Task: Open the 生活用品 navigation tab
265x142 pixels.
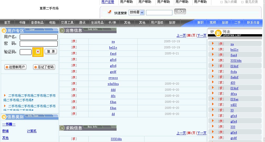Action: (x=97, y=23)
